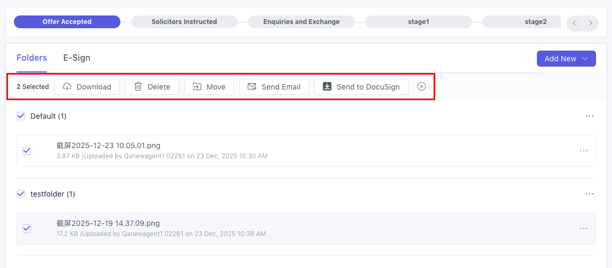Switch to the E-Sign tab
Viewport: 612px width, 268px height.
pos(77,58)
